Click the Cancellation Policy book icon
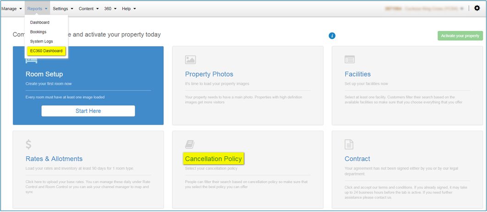The width and height of the screenshot is (487, 212). (190, 144)
